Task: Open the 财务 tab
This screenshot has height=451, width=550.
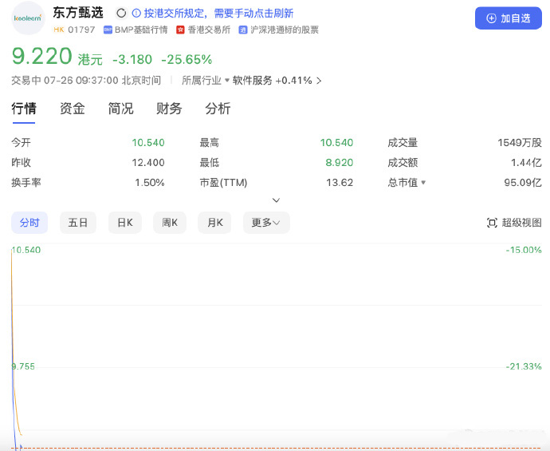Action: pos(169,109)
